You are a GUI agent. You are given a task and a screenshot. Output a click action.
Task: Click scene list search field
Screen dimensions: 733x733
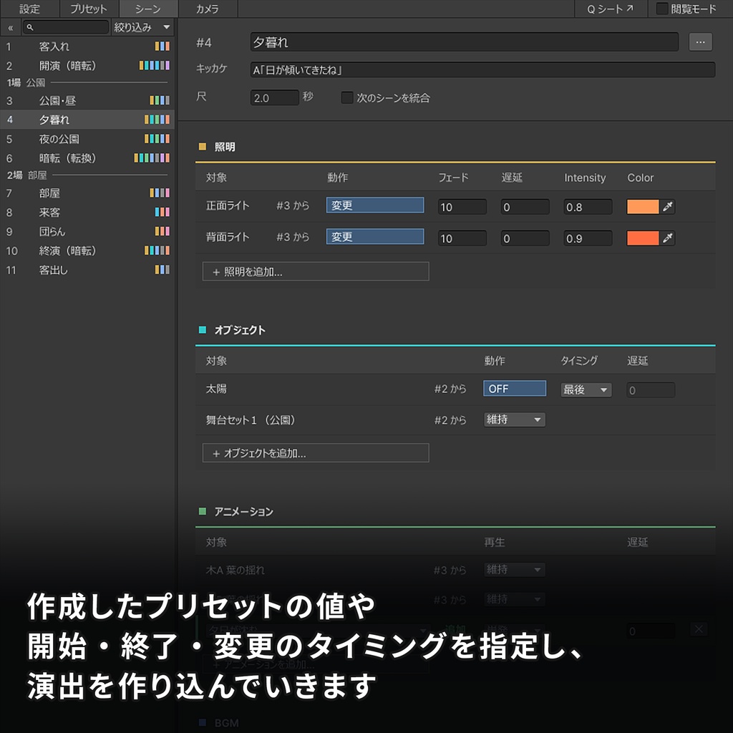(x=66, y=28)
